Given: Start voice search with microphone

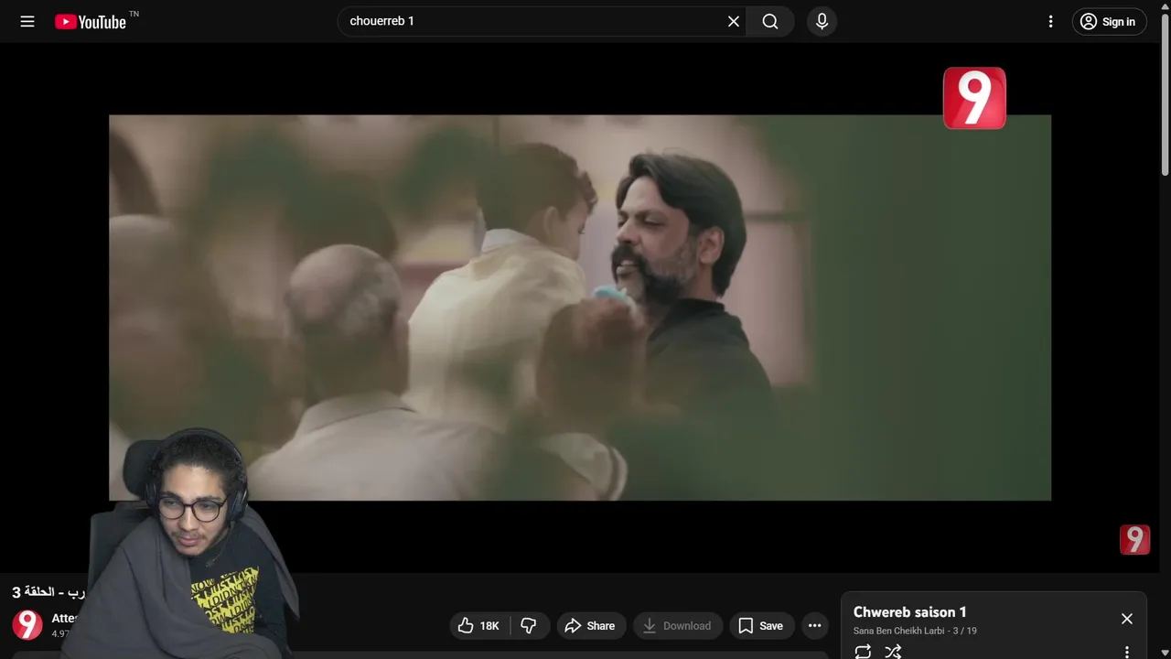Looking at the screenshot, I should [822, 21].
